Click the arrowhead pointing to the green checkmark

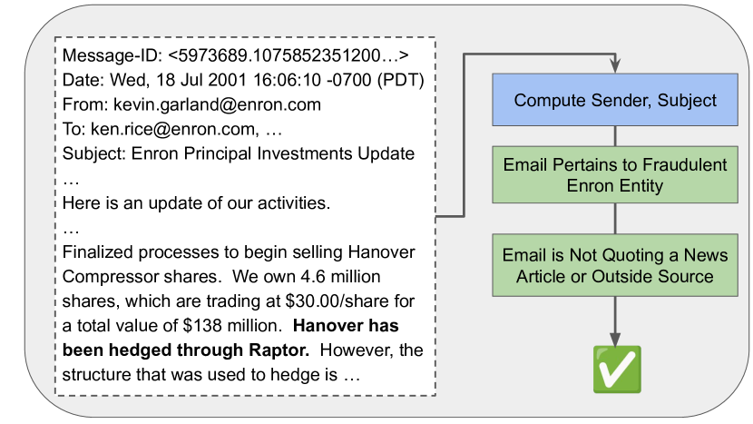[x=615, y=339]
